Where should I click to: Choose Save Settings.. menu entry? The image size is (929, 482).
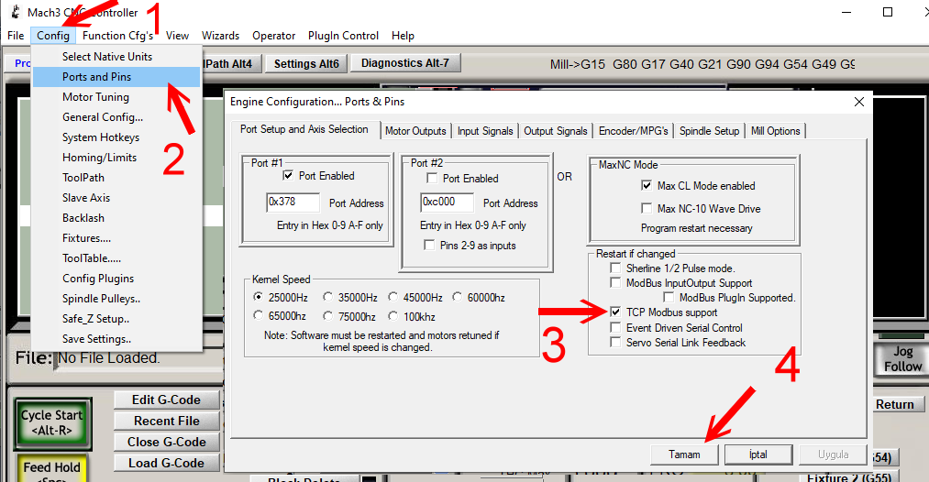tap(116, 339)
